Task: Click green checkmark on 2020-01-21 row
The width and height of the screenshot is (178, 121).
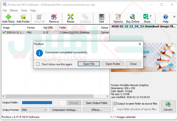Action: click(x=4, y=32)
